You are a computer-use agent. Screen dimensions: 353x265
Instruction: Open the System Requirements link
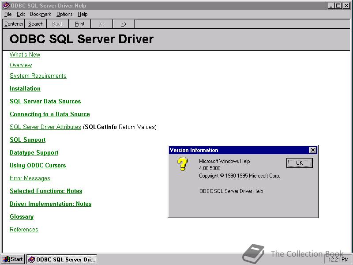pyautogui.click(x=38, y=76)
